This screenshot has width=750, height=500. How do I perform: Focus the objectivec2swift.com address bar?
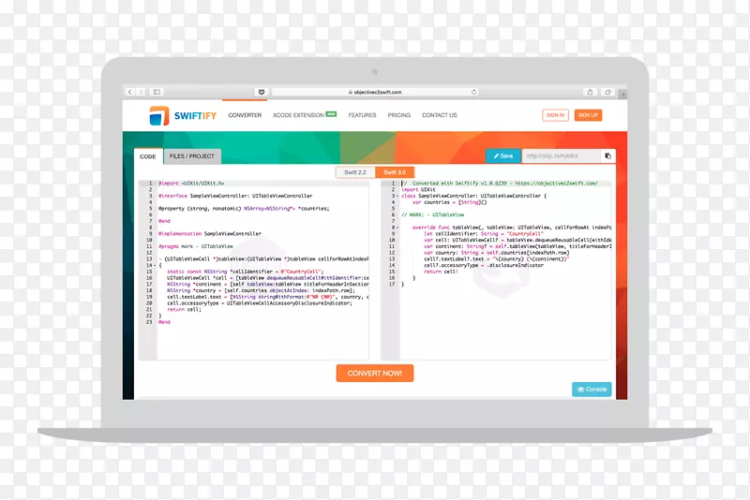[x=376, y=92]
